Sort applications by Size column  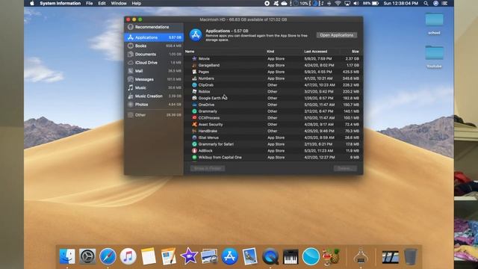coord(356,52)
